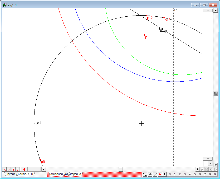Select point p9 on the circle
This screenshot has width=220, height=179.
(40, 160)
